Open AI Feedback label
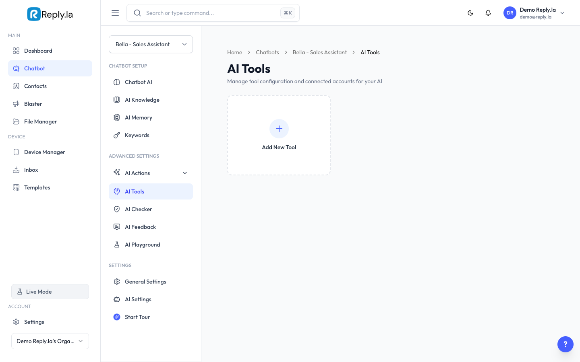Viewport: 580px width, 362px height. pos(140,227)
